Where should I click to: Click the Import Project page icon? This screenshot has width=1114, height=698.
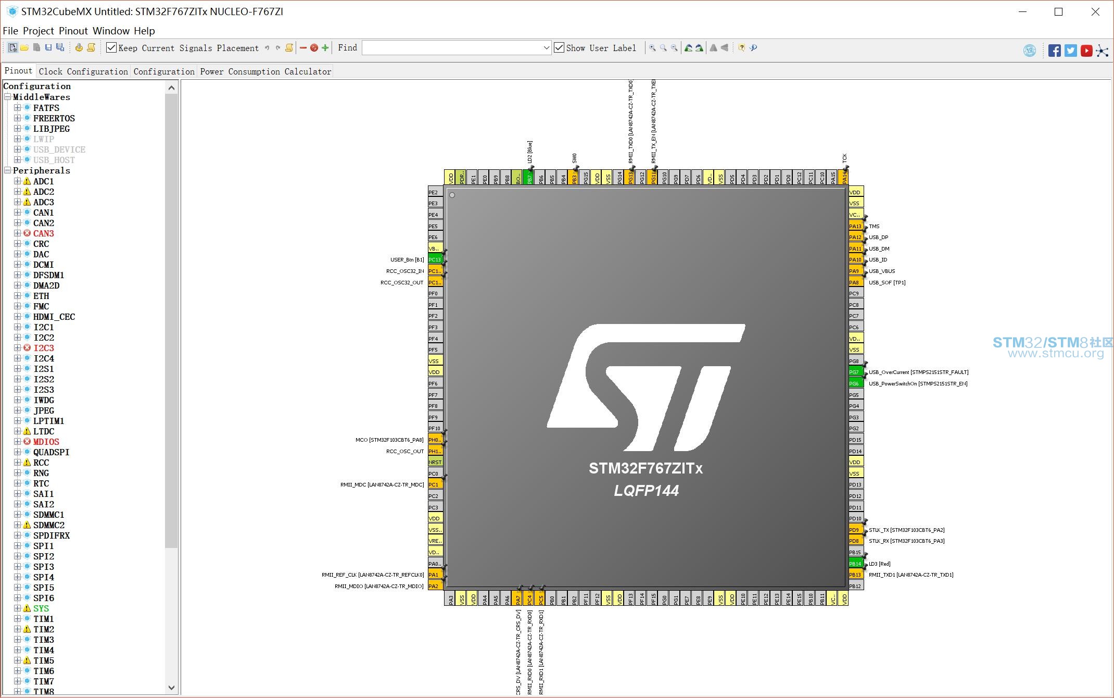(x=36, y=48)
